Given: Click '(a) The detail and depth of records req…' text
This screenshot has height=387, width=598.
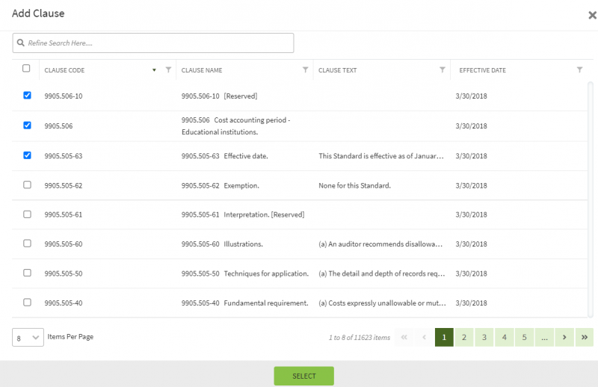Looking at the screenshot, I should [382, 273].
